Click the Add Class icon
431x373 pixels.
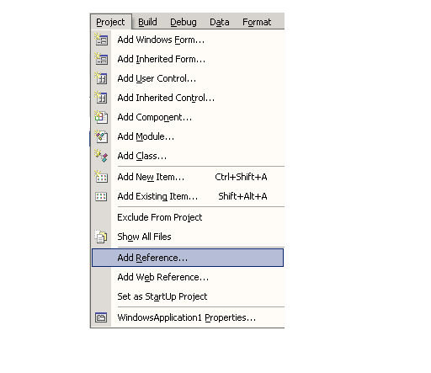click(x=101, y=156)
